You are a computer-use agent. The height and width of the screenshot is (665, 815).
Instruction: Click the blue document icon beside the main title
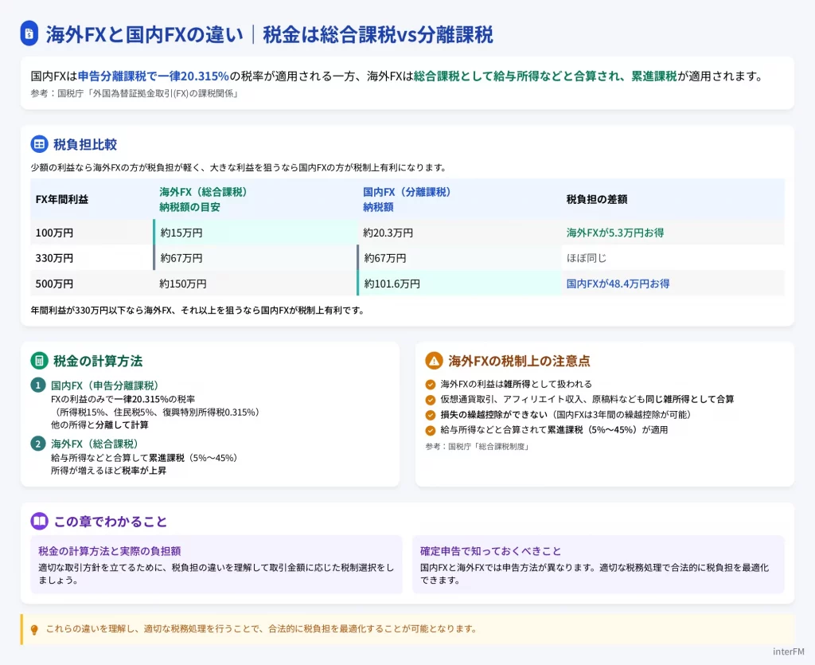pos(29,33)
